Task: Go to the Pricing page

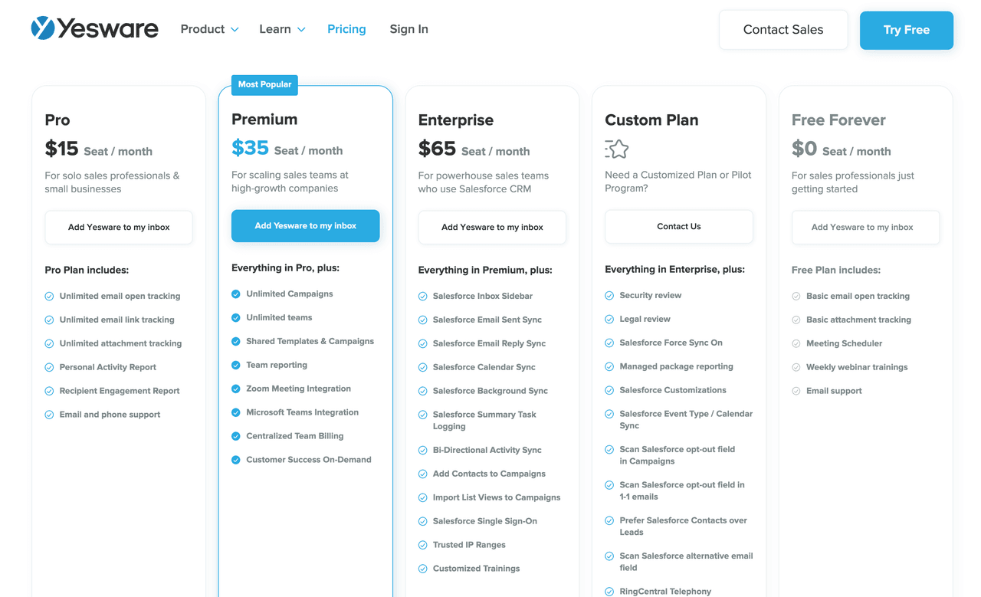Action: coord(346,29)
